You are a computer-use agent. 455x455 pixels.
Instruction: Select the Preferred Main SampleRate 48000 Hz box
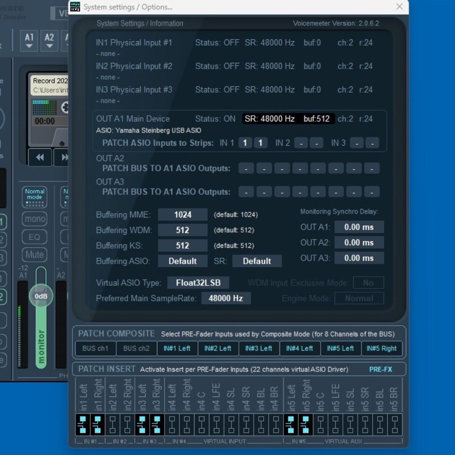[x=226, y=299]
